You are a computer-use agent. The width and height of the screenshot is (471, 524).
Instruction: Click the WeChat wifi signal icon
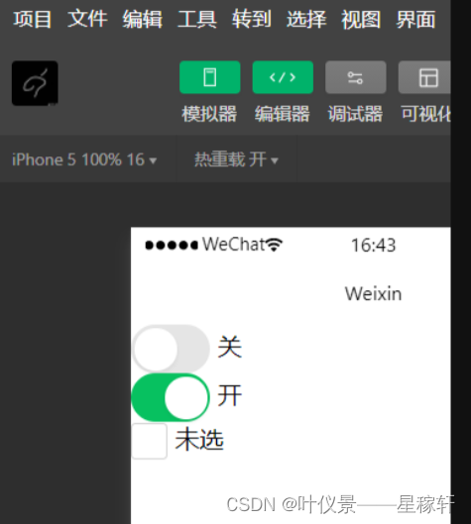[275, 245]
